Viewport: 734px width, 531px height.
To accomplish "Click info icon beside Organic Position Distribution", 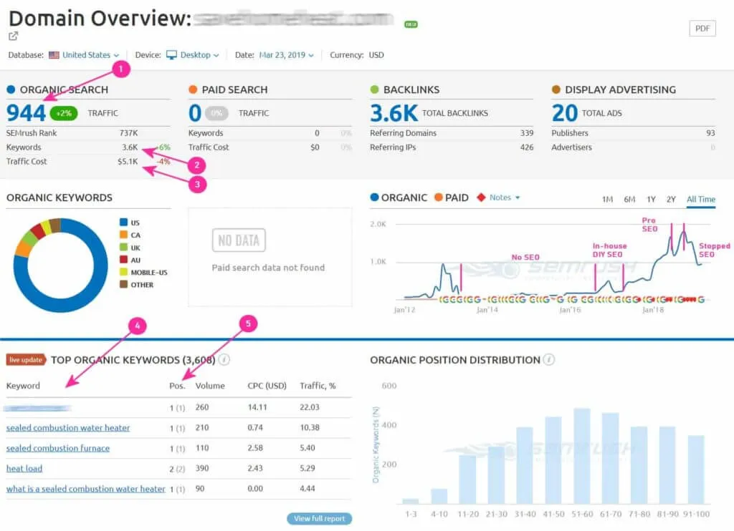I will pos(549,359).
